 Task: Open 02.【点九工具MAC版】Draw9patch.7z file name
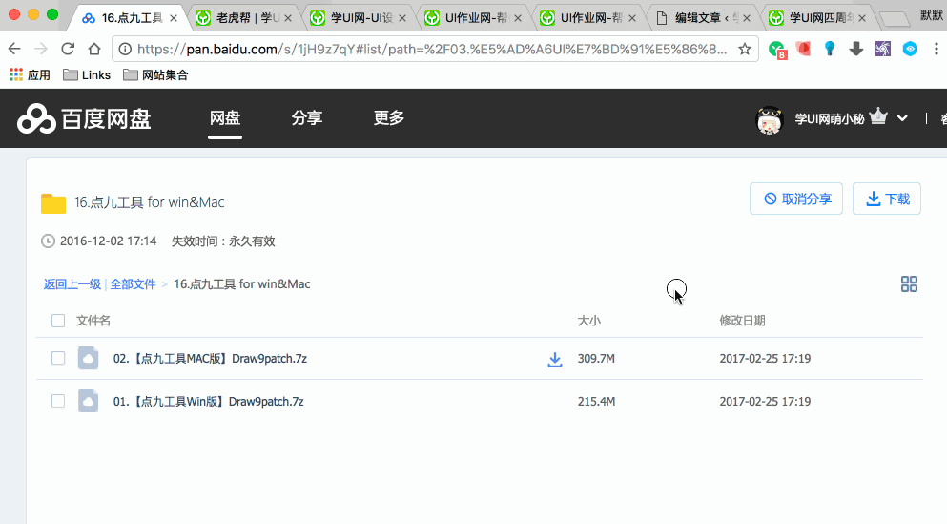pos(210,358)
